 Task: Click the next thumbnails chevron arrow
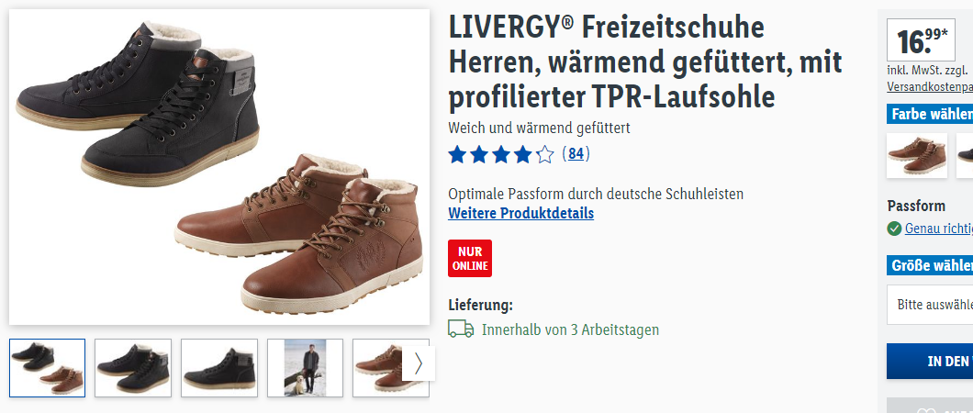pyautogui.click(x=419, y=363)
